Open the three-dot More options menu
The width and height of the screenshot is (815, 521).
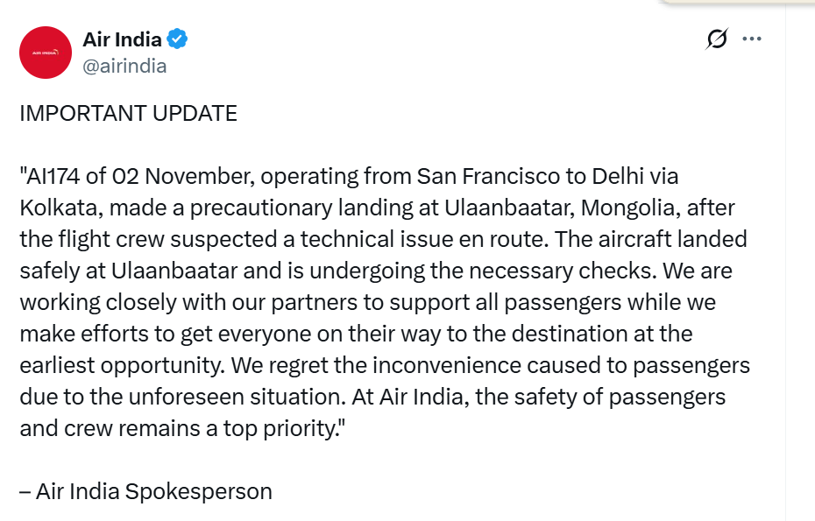pyautogui.click(x=752, y=39)
